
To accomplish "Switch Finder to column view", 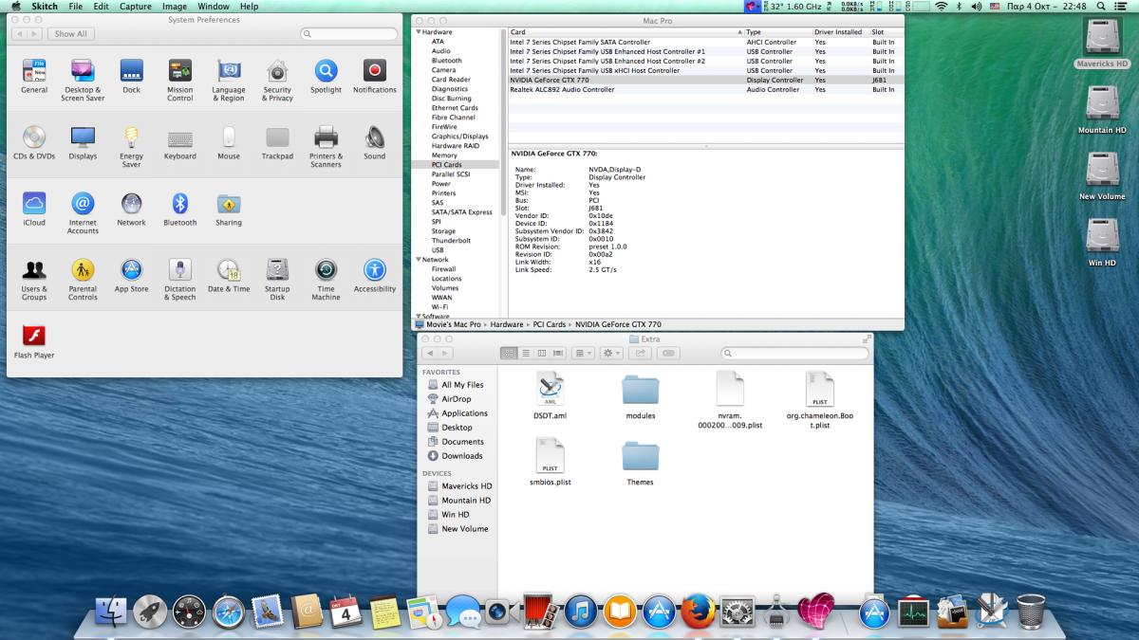I will tap(542, 353).
